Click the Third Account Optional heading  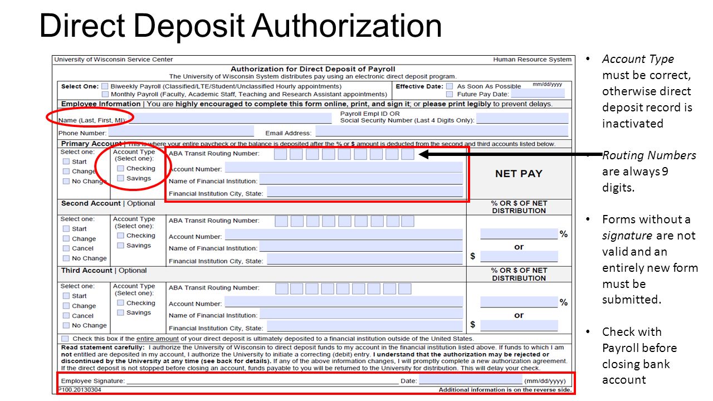(x=104, y=271)
